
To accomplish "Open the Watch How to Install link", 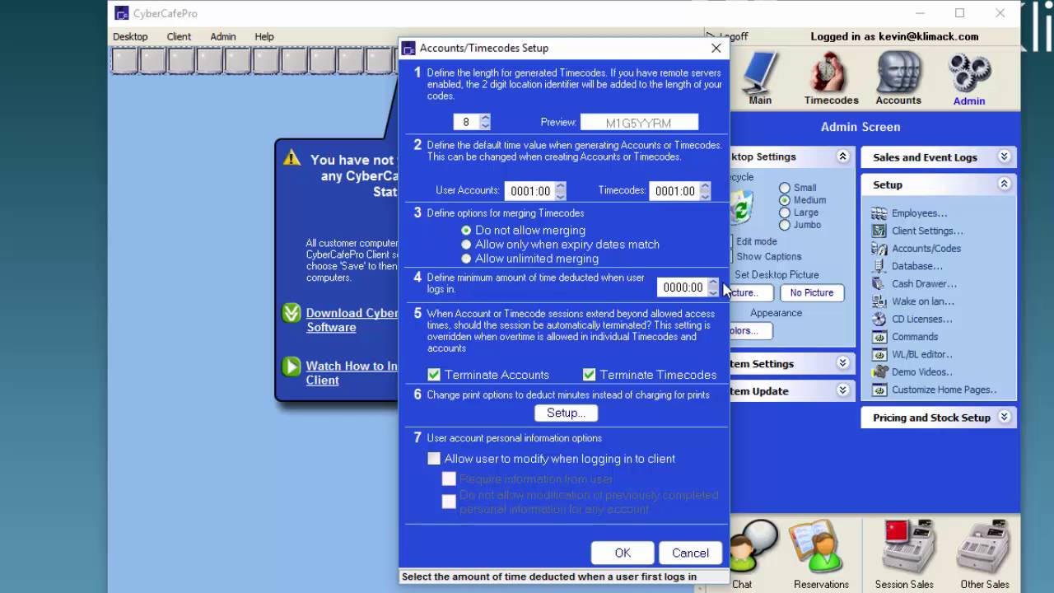I will tap(352, 373).
